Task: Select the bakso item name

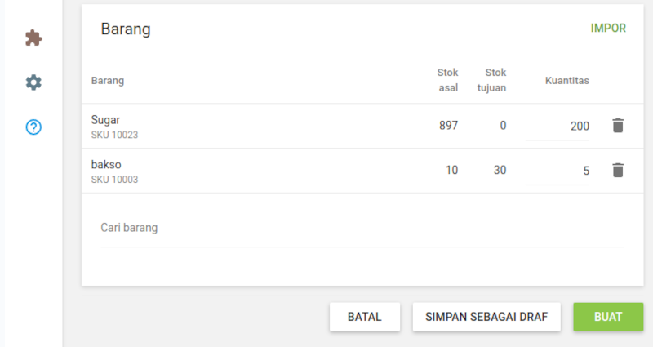Action: click(x=106, y=165)
